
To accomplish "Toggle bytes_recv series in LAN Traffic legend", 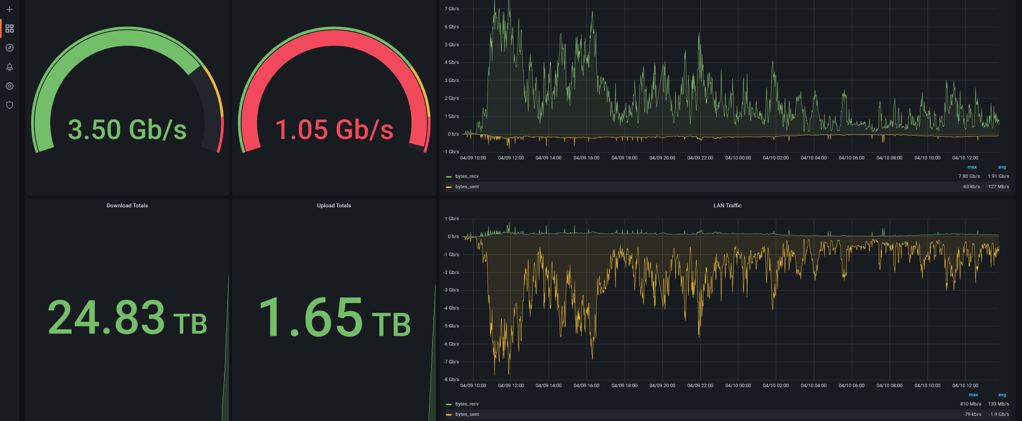I will click(x=467, y=404).
